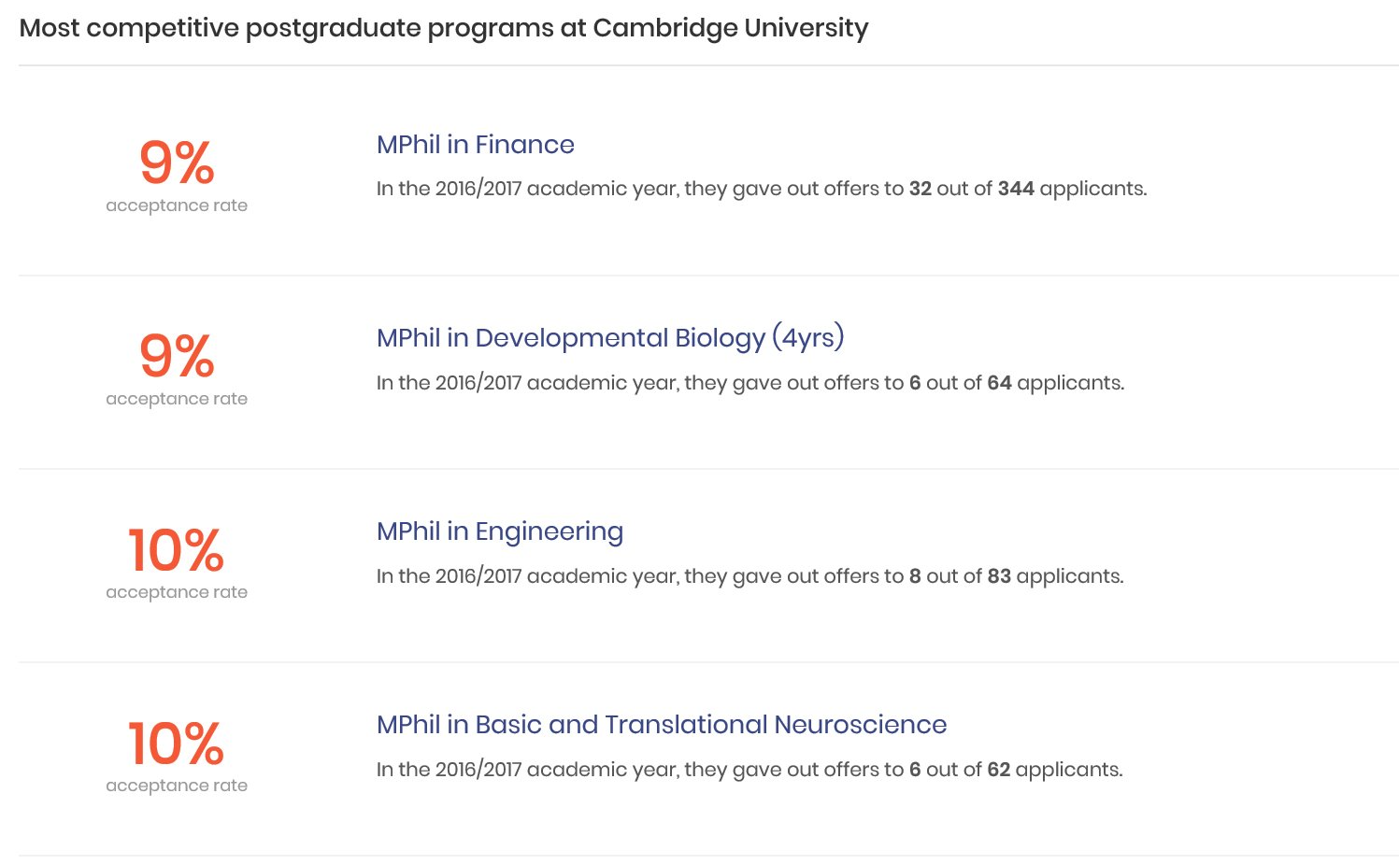Click 'acceptance rate' label under Developmental Biology 9%
This screenshot has height=864, width=1399.
(177, 399)
